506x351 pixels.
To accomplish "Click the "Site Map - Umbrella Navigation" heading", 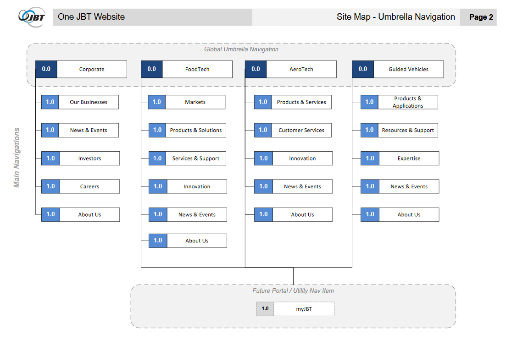I will click(395, 17).
